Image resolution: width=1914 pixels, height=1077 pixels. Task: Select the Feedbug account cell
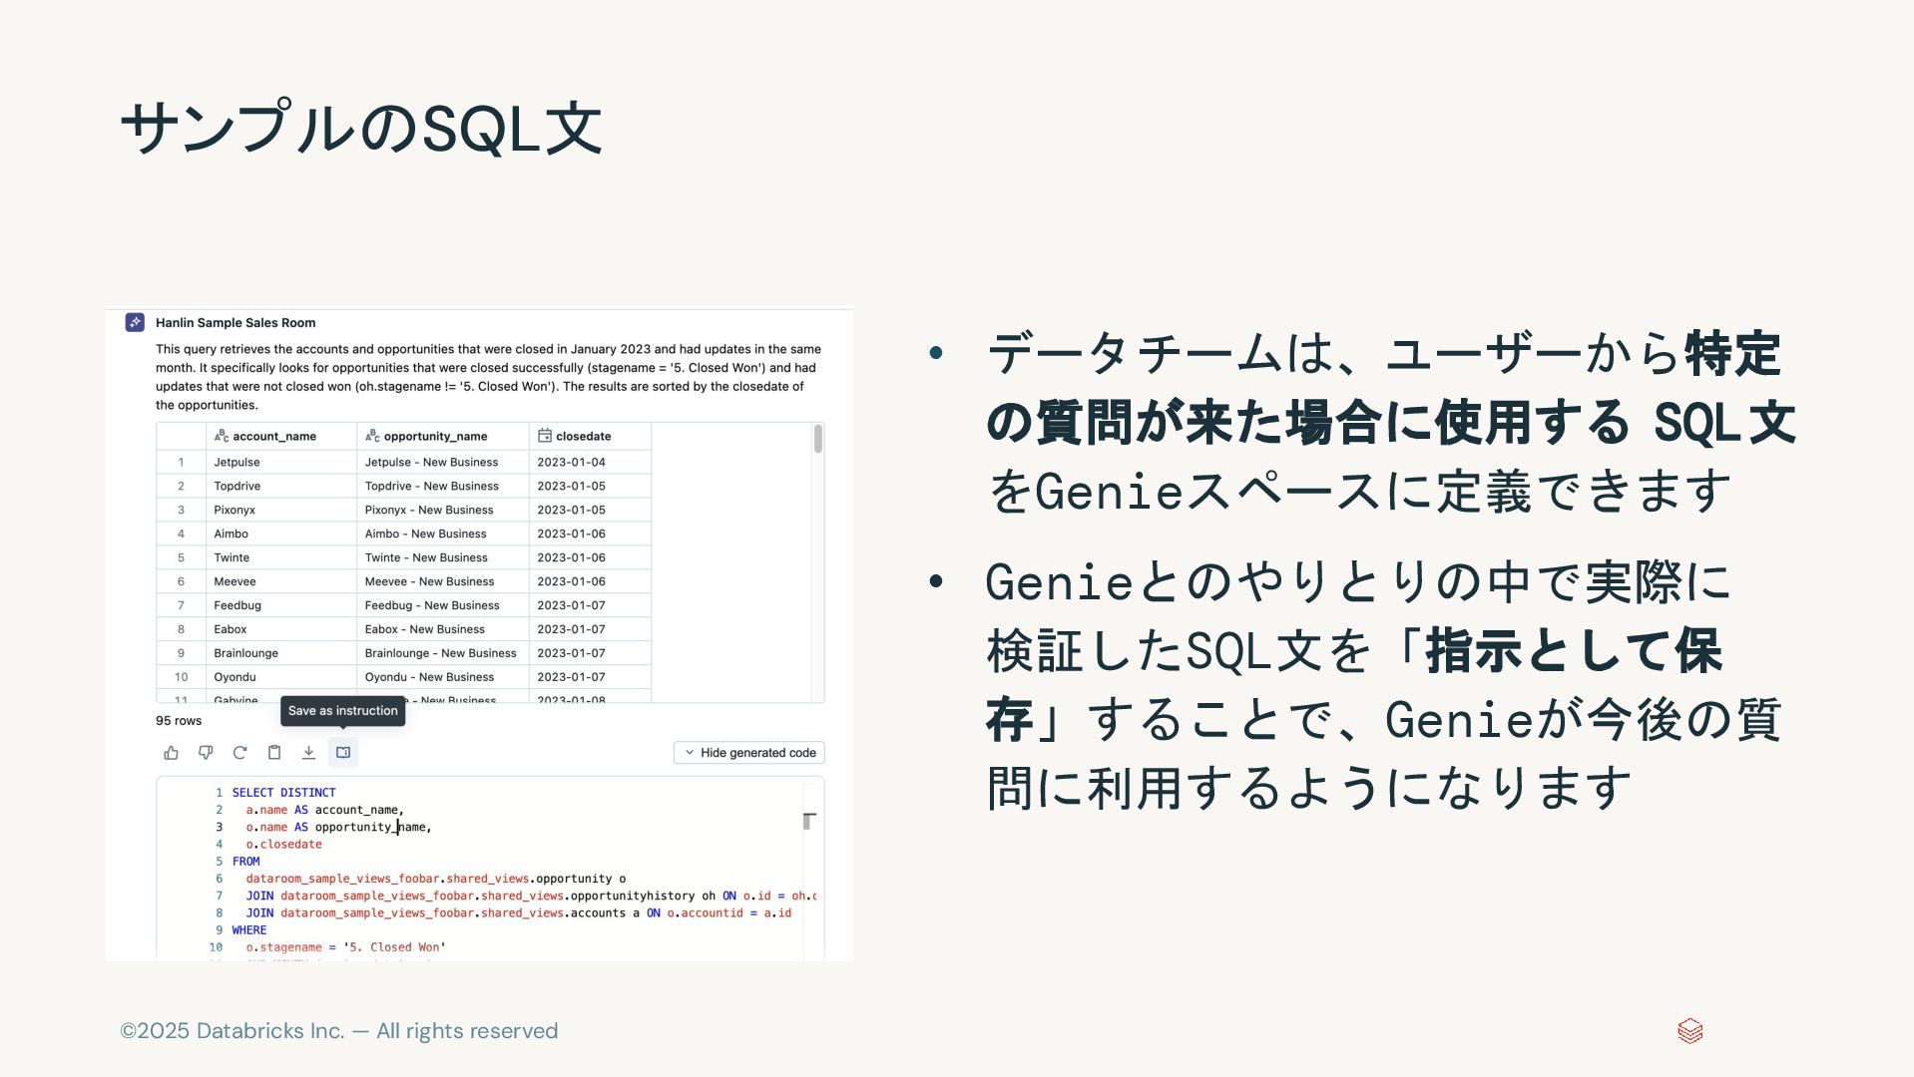pyautogui.click(x=281, y=605)
